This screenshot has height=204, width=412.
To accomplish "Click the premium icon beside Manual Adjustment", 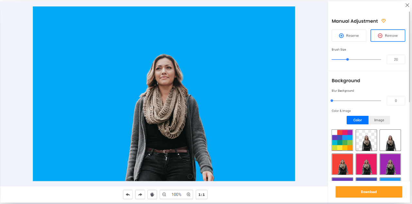I will [x=383, y=21].
